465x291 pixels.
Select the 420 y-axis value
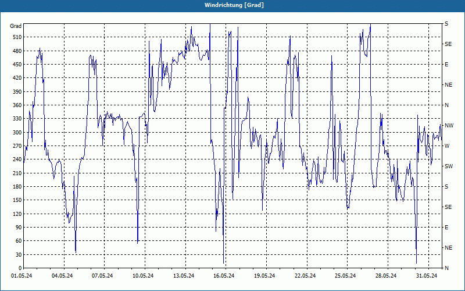[17, 78]
